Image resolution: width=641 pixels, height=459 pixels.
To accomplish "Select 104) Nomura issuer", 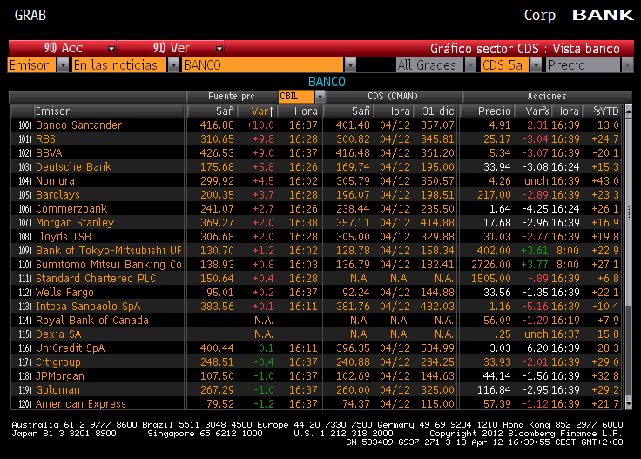I will 55,180.
